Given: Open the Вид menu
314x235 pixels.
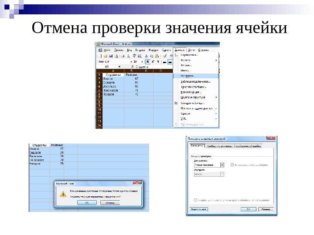Looking at the screenshot, I should coord(130,50).
